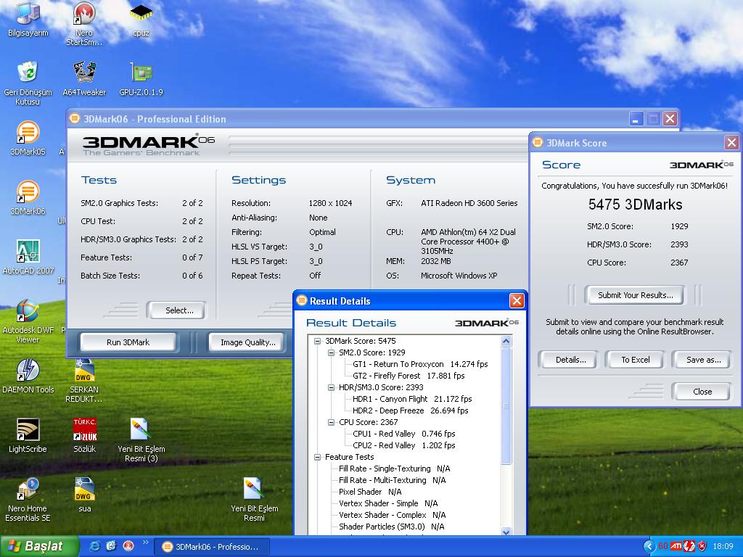Viewport: 743px width, 557px height.
Task: Open the sua DWG file icon
Action: [x=84, y=495]
